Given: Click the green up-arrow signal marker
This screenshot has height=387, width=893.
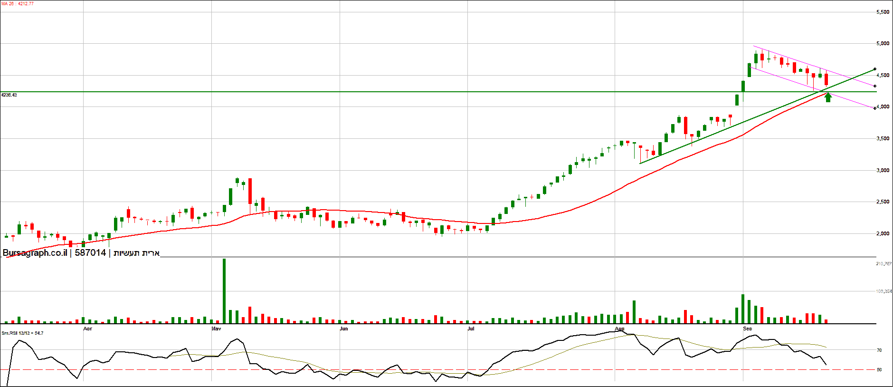Looking at the screenshot, I should 828,97.
